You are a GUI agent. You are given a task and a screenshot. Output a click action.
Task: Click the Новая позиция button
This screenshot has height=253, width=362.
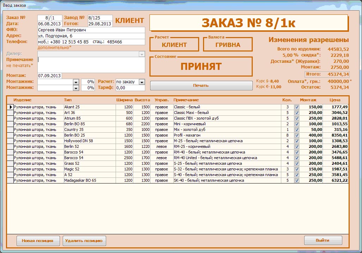(37, 241)
